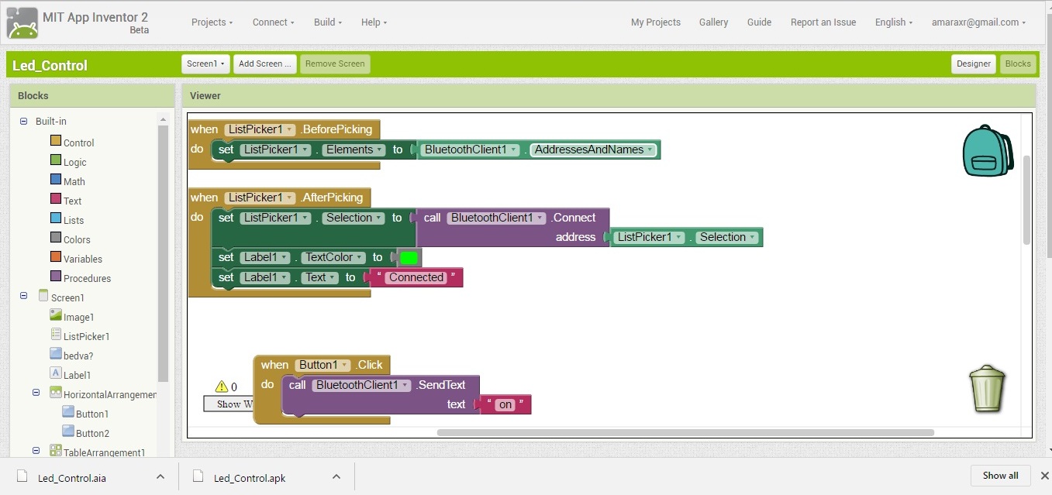Select the Text blocks color icon
Screen dimensions: 1052x495
56,199
